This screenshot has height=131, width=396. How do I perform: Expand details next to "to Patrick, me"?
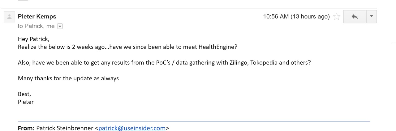60,26
